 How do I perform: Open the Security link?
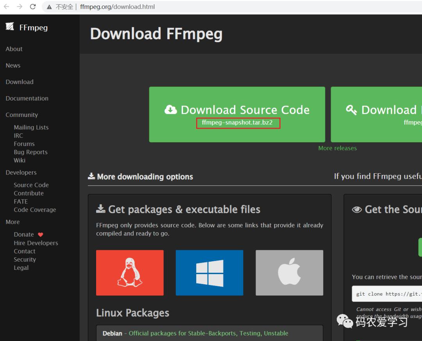coord(25,260)
